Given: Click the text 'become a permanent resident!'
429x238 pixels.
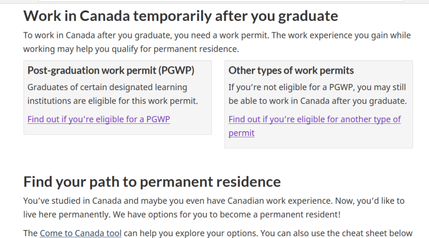Looking at the screenshot, I should [x=280, y=215].
